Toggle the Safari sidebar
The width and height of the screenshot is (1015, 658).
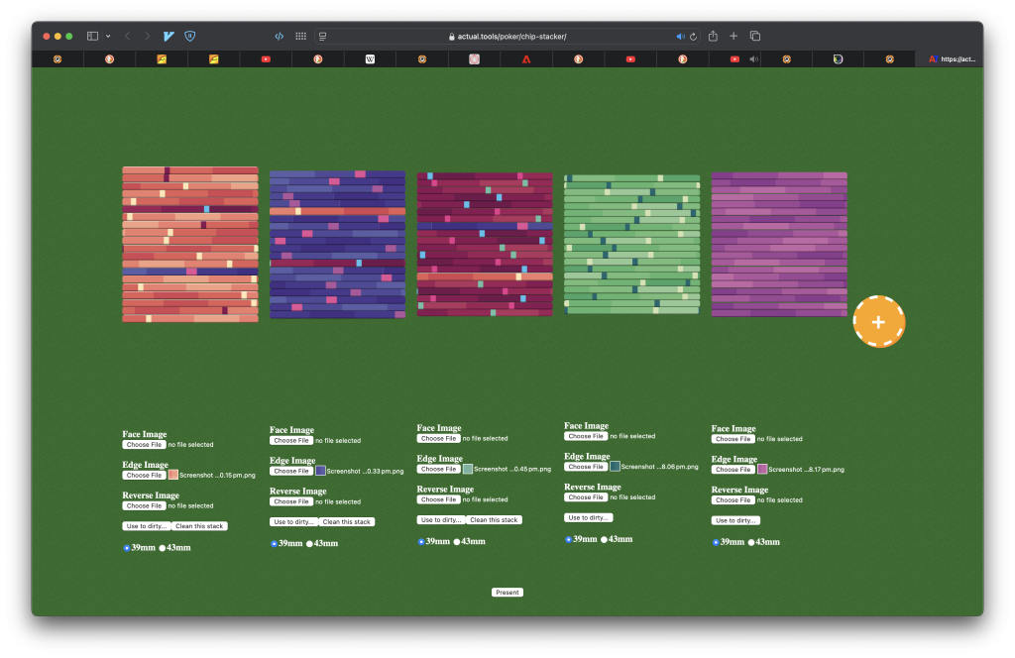click(92, 36)
